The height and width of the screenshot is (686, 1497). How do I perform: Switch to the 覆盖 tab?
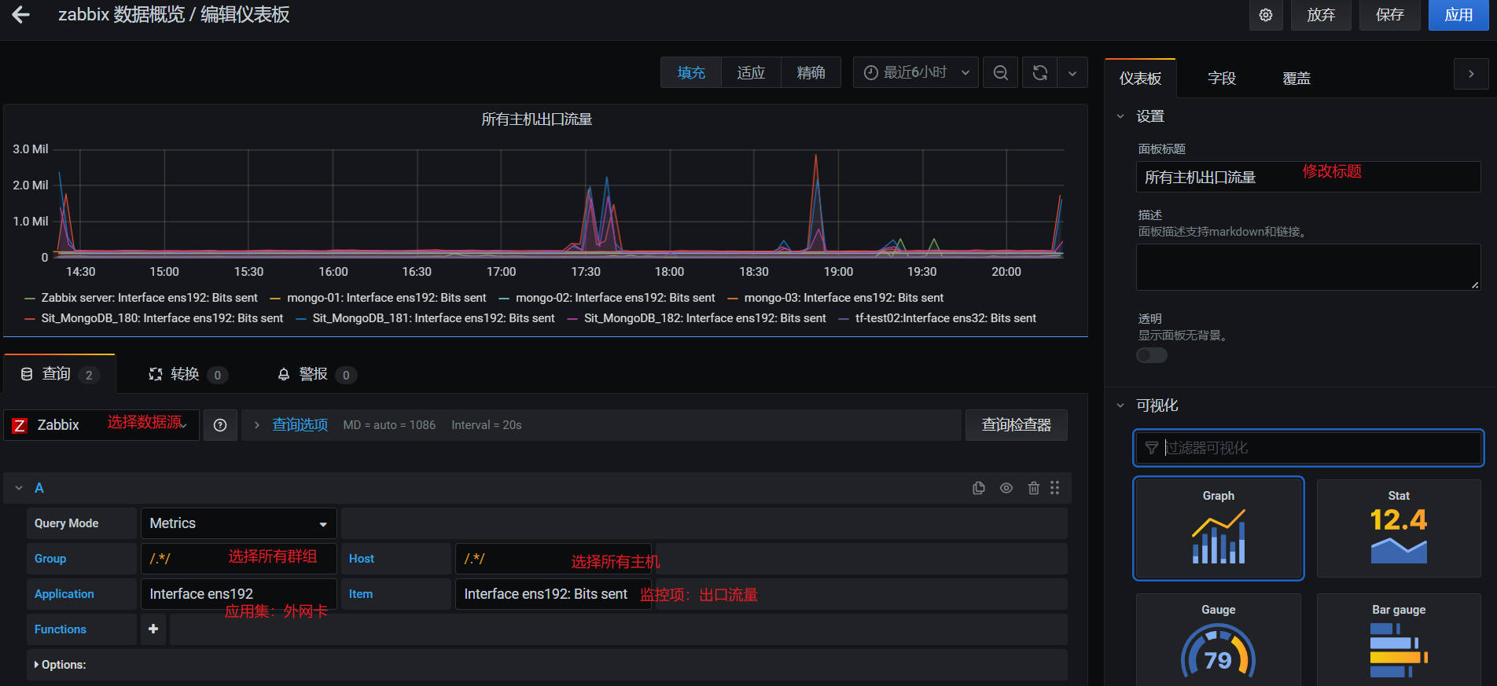(x=1297, y=78)
